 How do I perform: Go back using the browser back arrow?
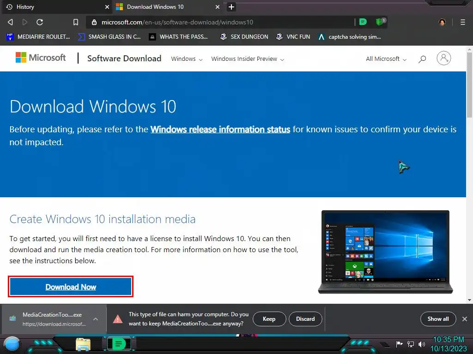pyautogui.click(x=10, y=22)
